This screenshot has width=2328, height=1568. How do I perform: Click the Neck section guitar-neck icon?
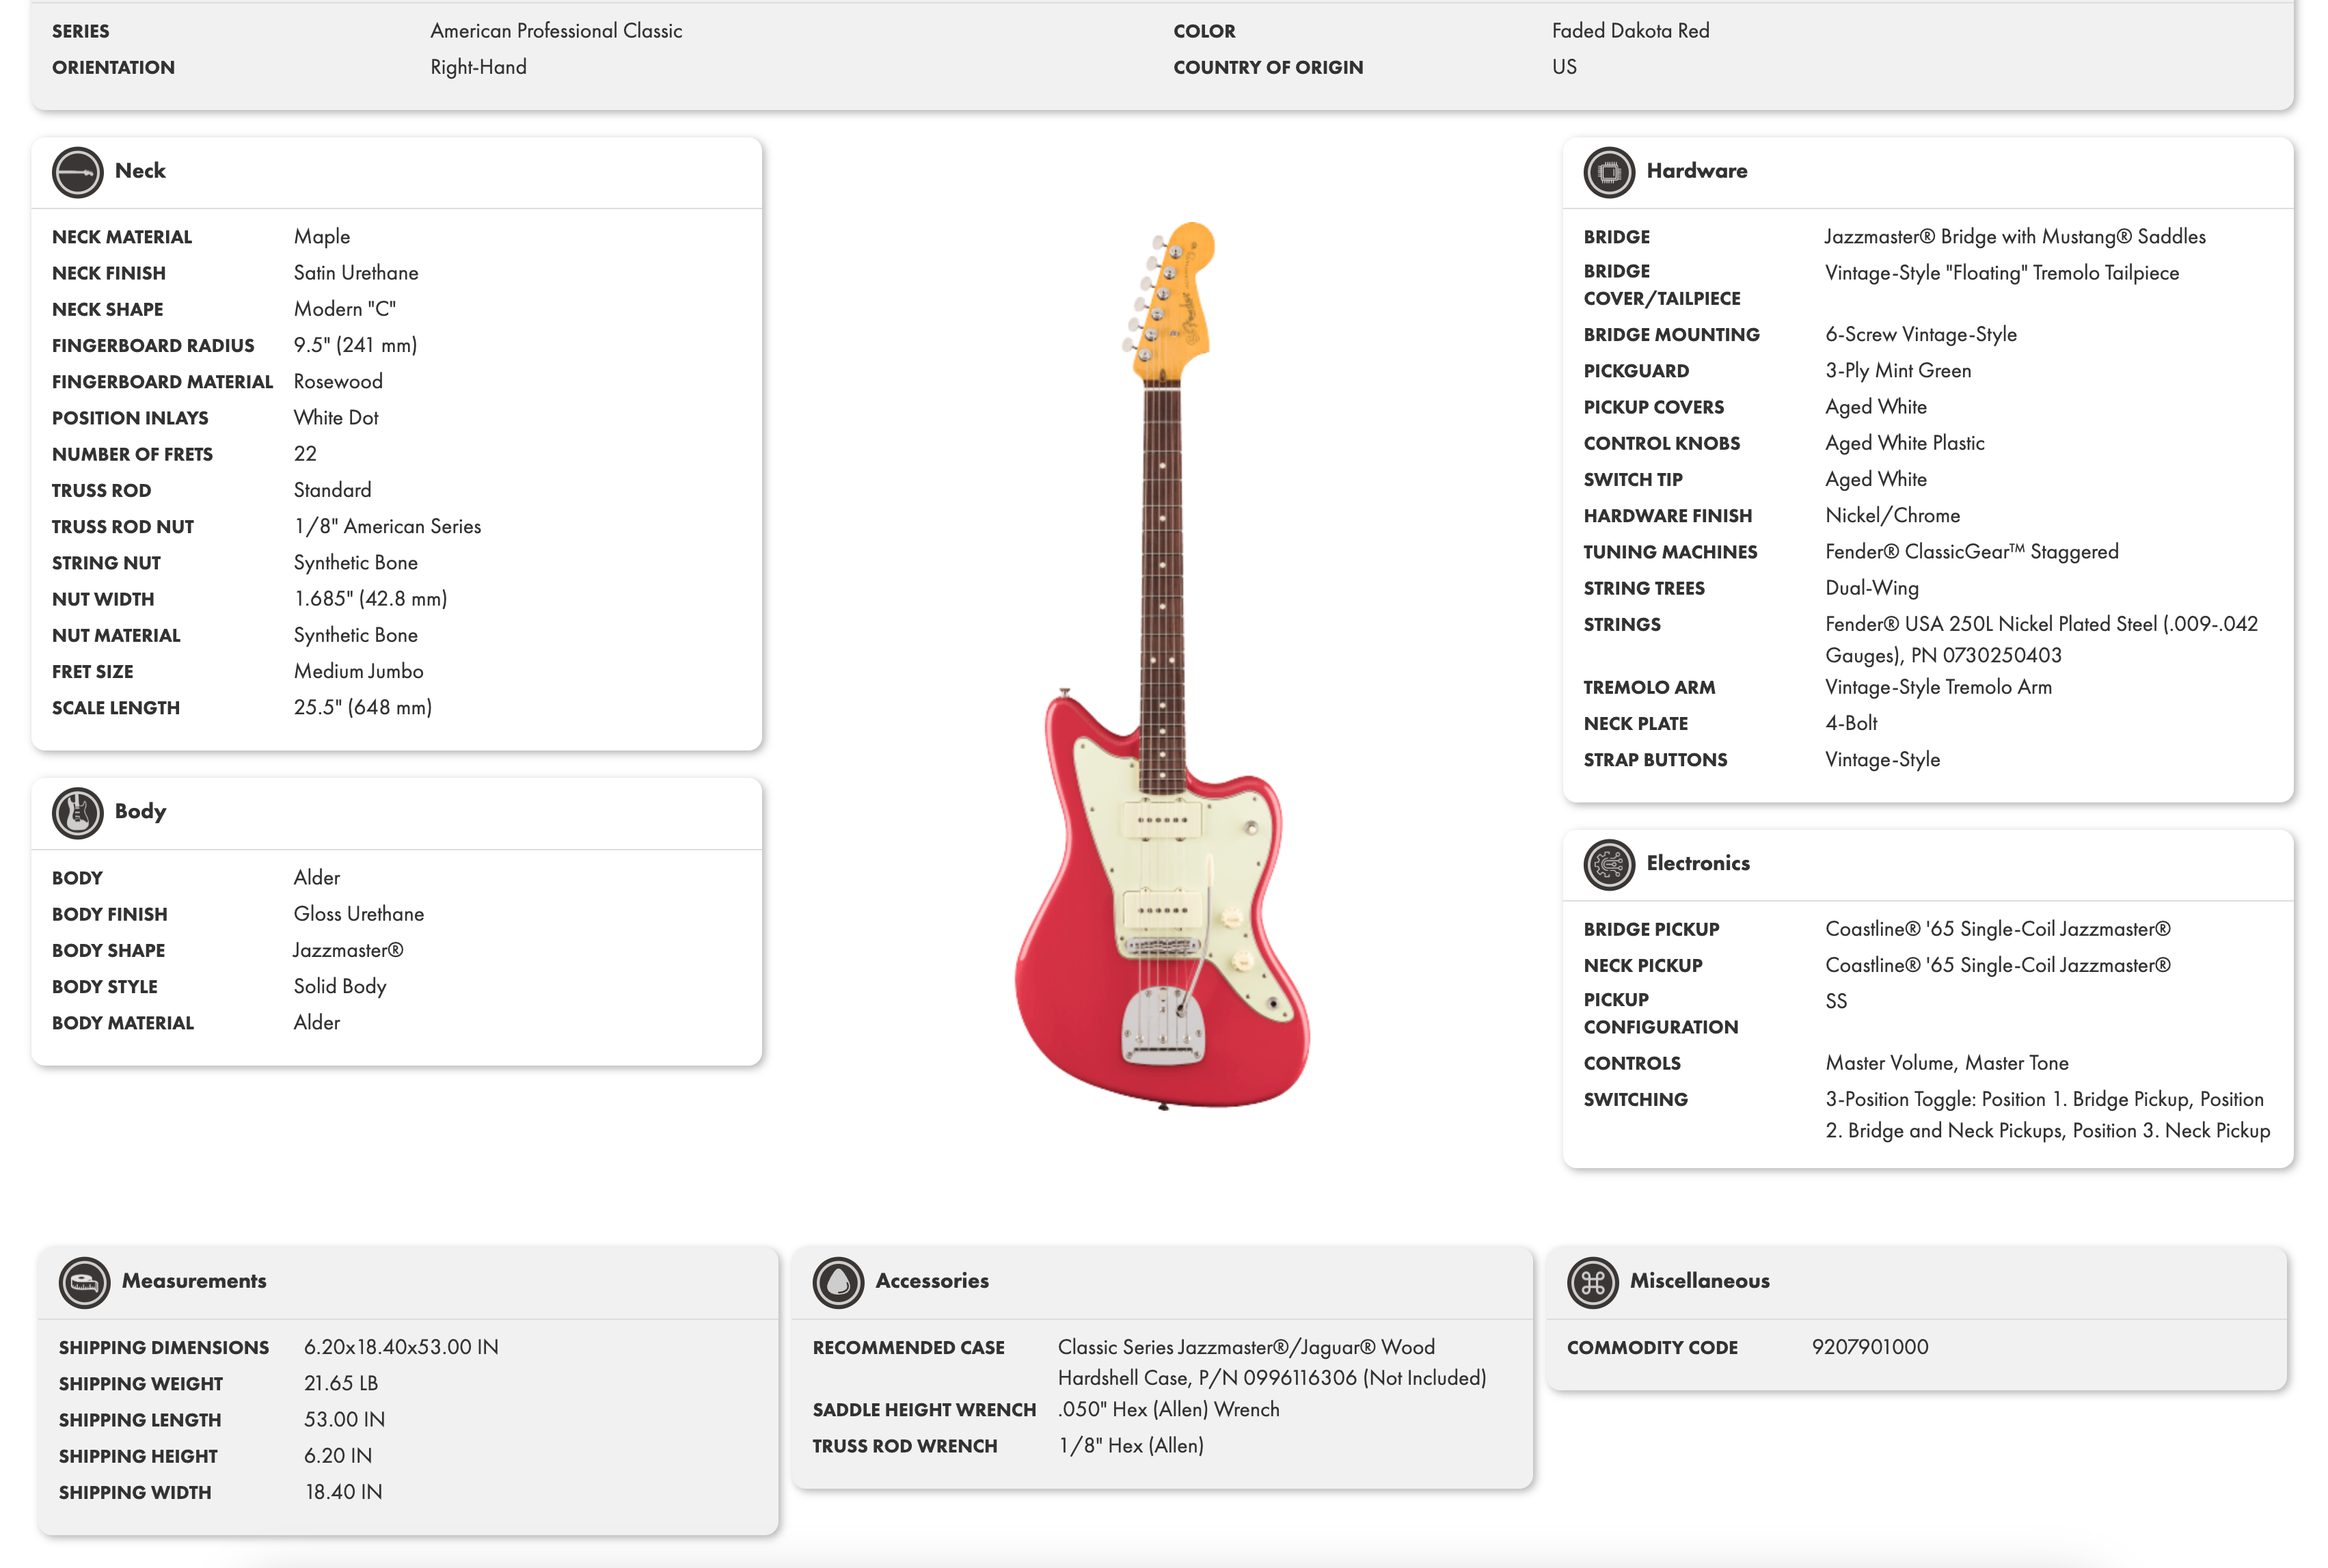(77, 172)
